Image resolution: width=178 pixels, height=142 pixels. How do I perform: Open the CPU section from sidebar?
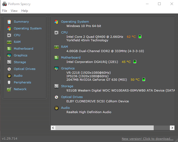(x=17, y=35)
